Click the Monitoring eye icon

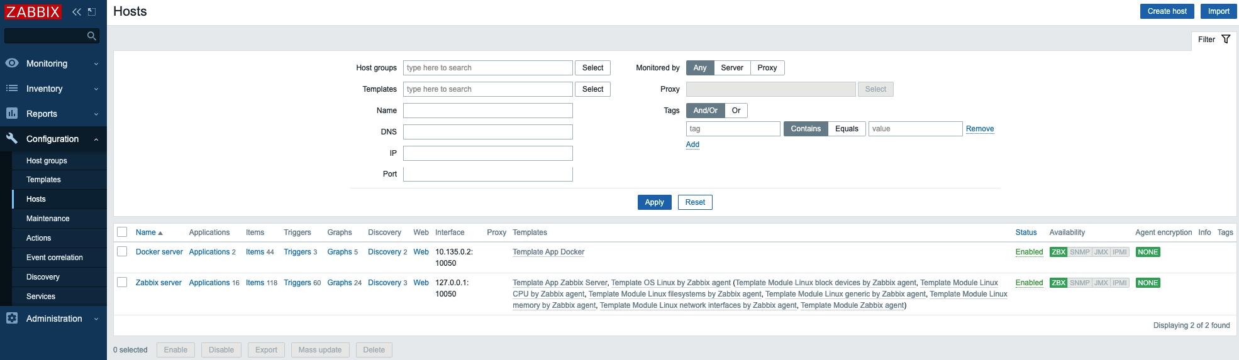pyautogui.click(x=12, y=63)
